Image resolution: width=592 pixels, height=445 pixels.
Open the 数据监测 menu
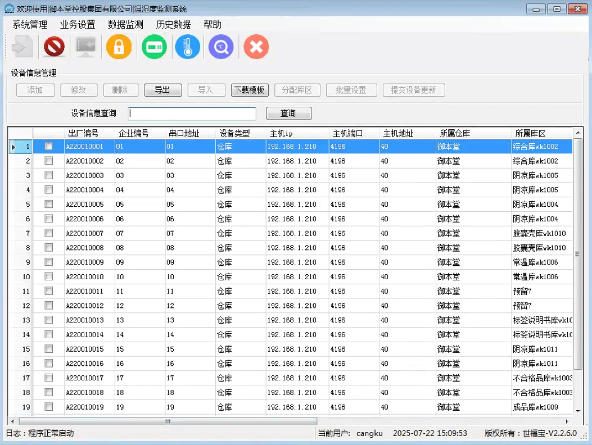click(125, 25)
